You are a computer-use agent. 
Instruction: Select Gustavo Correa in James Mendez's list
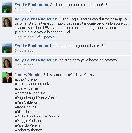(82, 75)
